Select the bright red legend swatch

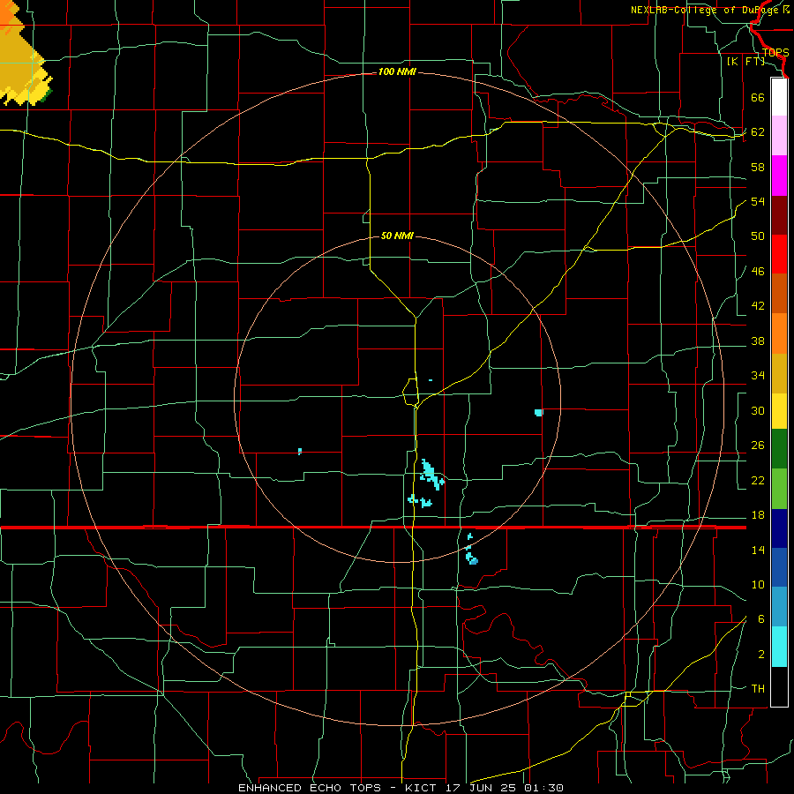(779, 254)
